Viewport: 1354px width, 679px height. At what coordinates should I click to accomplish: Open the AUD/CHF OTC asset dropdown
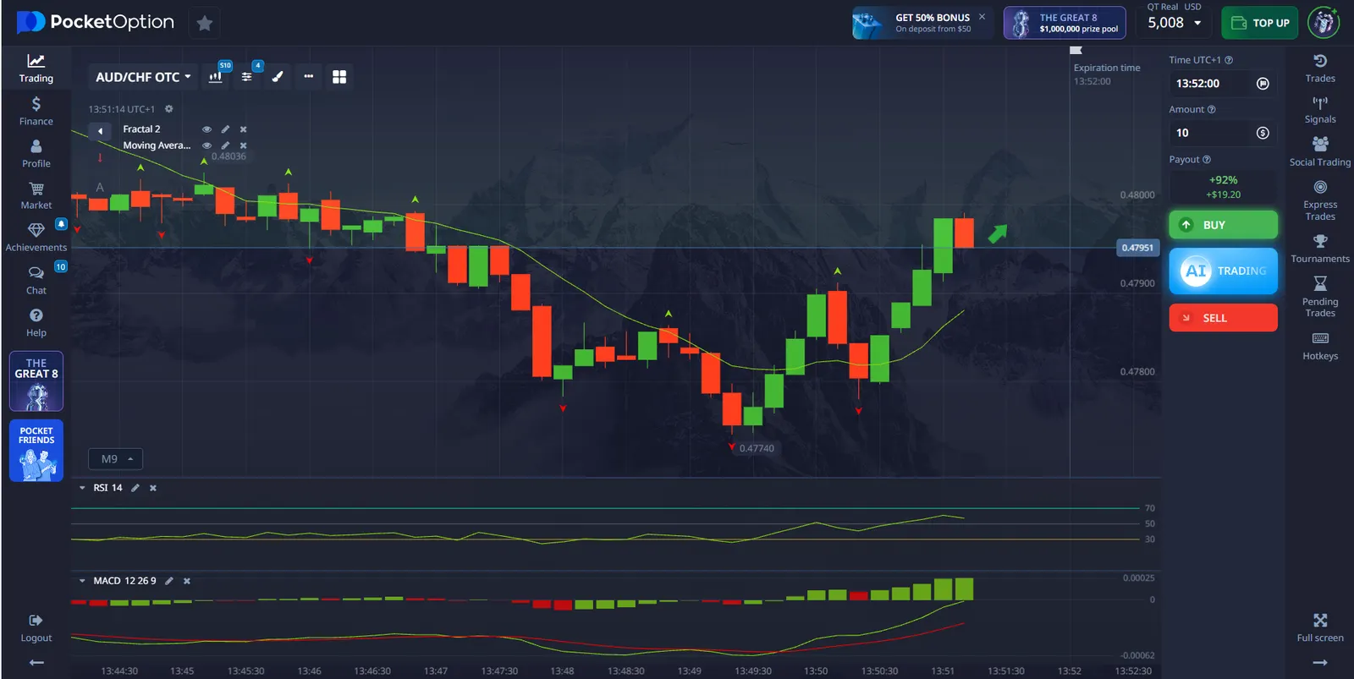click(x=142, y=77)
